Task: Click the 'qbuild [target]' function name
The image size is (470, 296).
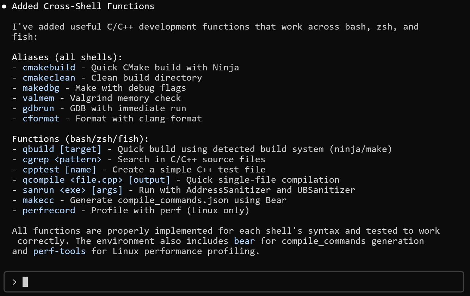Action: 62,149
